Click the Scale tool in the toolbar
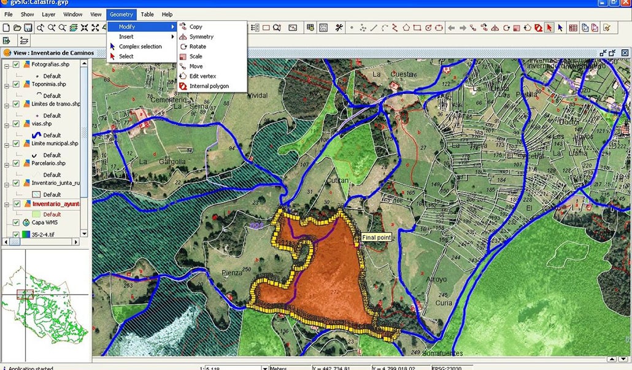Screen dimensions: 632x370 pyautogui.click(x=517, y=28)
